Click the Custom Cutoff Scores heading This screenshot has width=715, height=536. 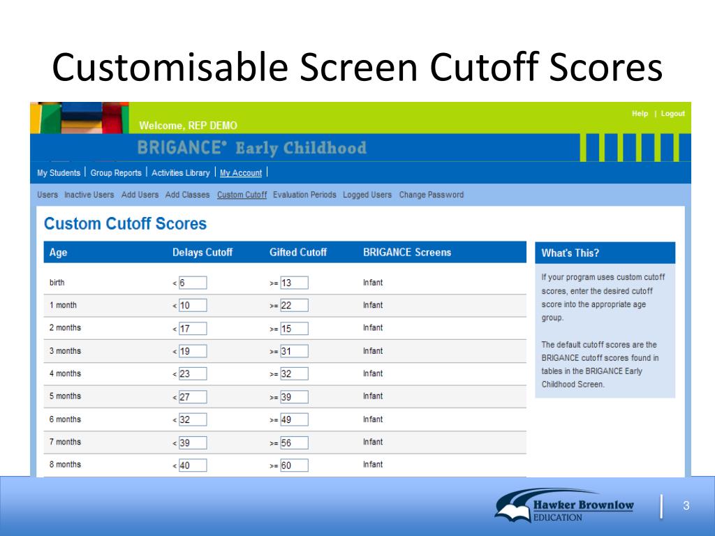point(125,224)
